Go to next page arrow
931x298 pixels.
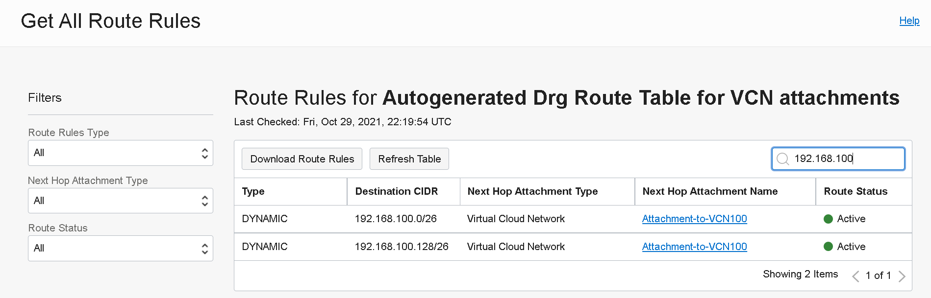tap(902, 276)
